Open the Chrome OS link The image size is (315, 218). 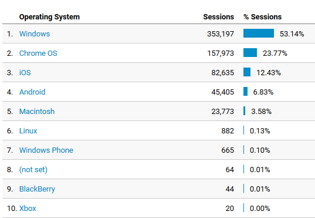click(x=38, y=53)
